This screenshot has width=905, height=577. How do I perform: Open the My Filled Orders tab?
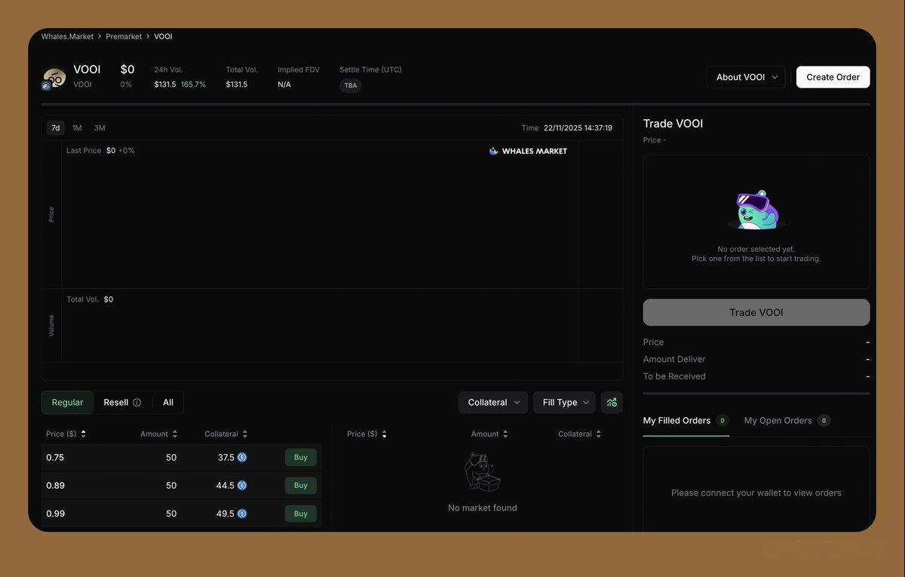(x=686, y=421)
